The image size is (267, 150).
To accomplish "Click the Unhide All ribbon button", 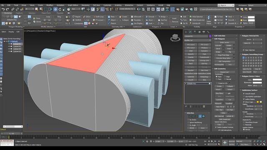I will click(195, 23).
